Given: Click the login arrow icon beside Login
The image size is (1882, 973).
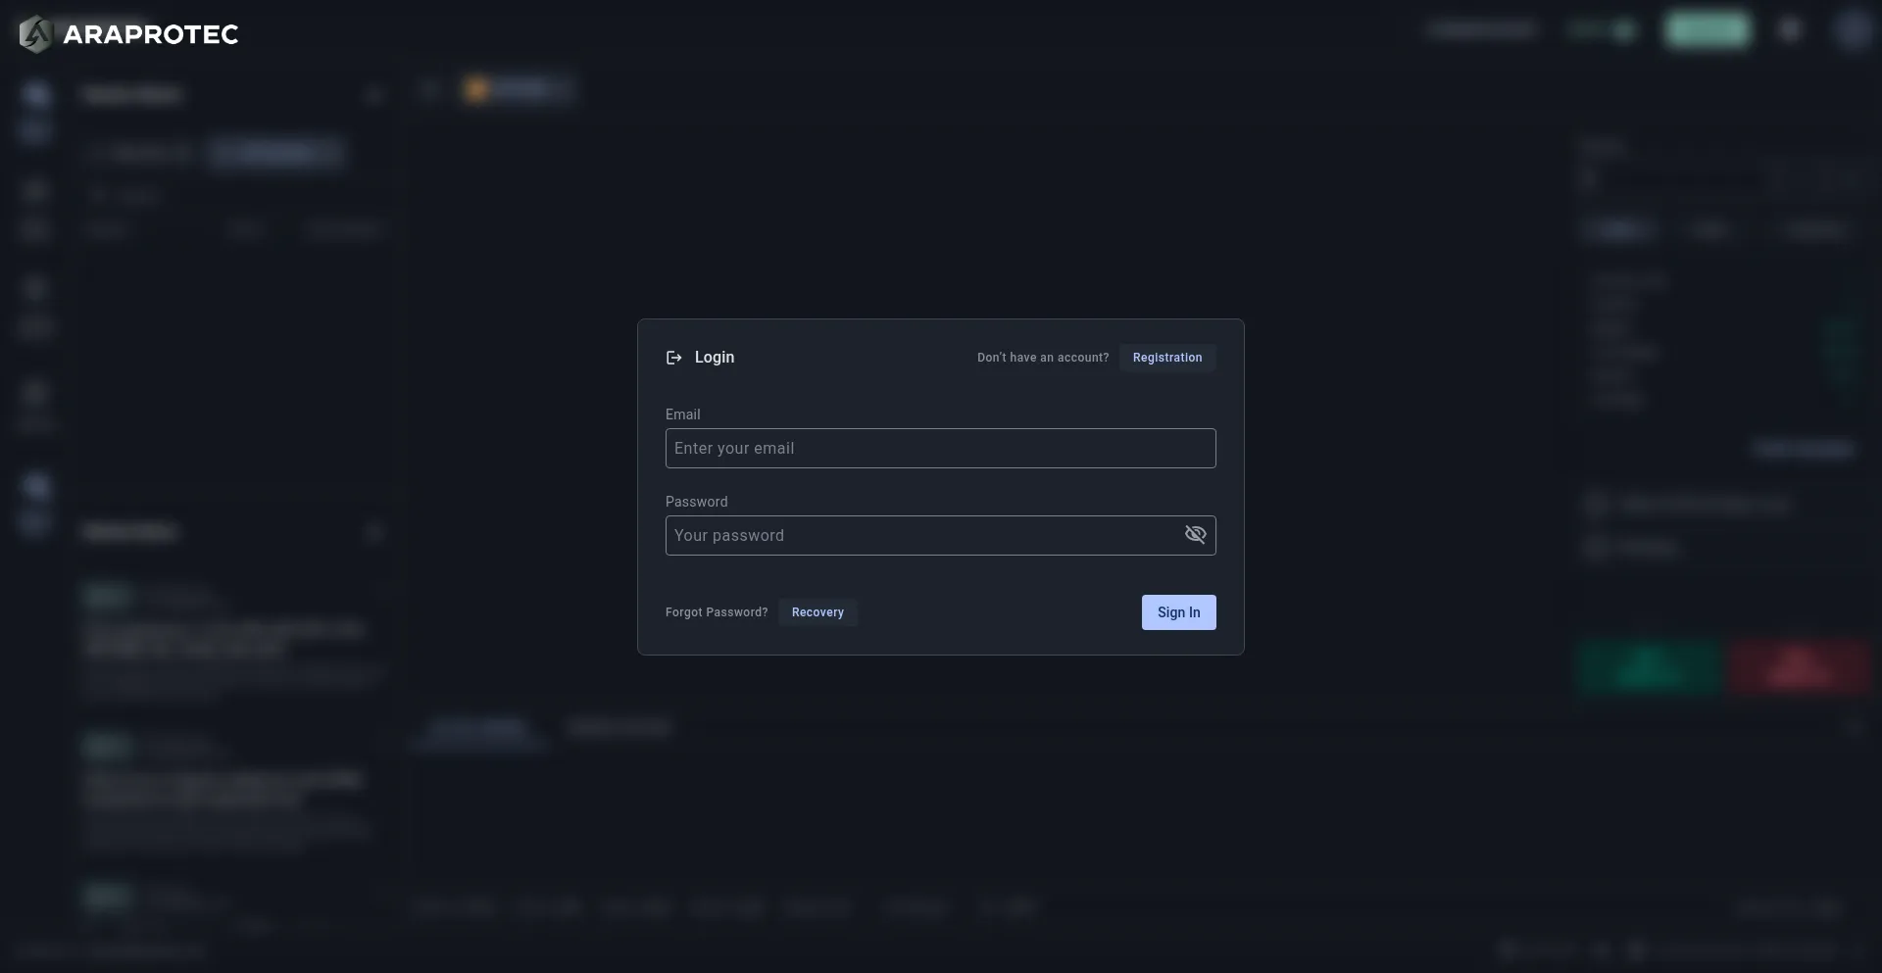Looking at the screenshot, I should [673, 358].
